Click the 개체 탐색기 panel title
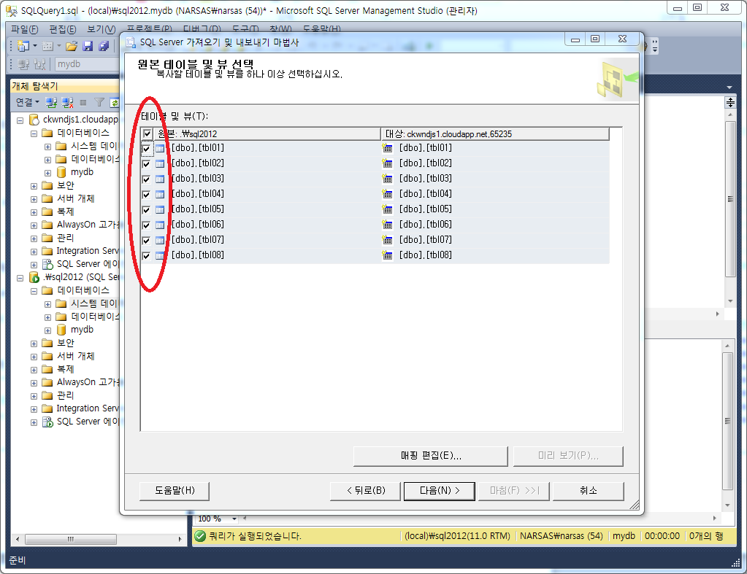 click(x=35, y=86)
